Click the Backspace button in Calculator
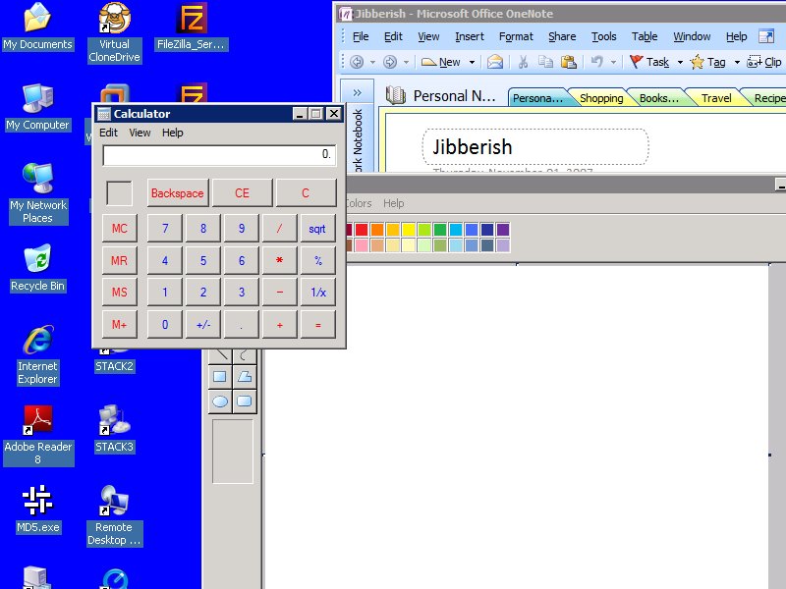This screenshot has height=589, width=786. [178, 192]
